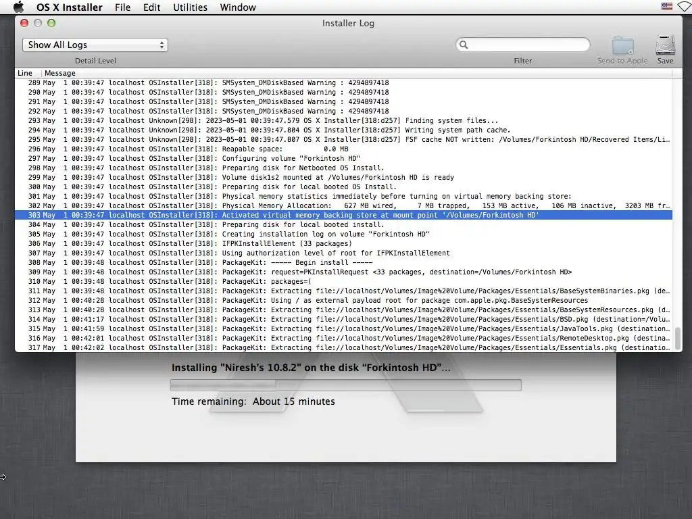This screenshot has height=519, width=692.
Task: Click the Message column header
Action: coord(357,73)
